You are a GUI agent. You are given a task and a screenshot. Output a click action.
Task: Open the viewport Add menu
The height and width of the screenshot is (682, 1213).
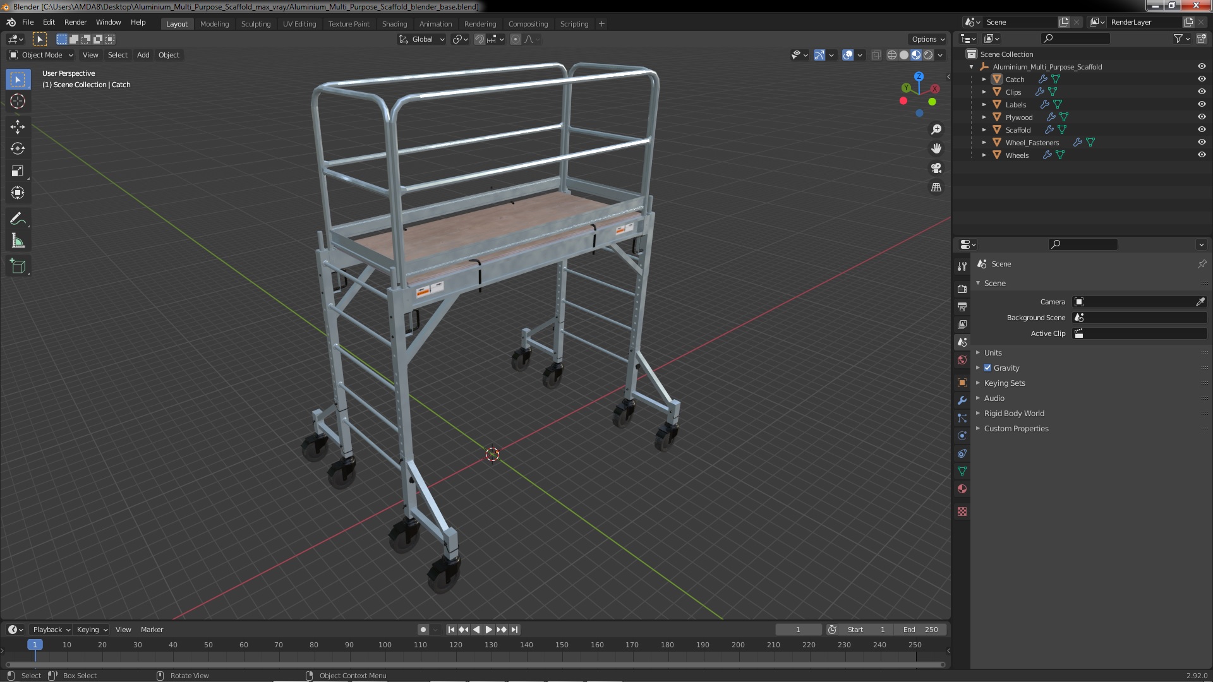point(143,55)
